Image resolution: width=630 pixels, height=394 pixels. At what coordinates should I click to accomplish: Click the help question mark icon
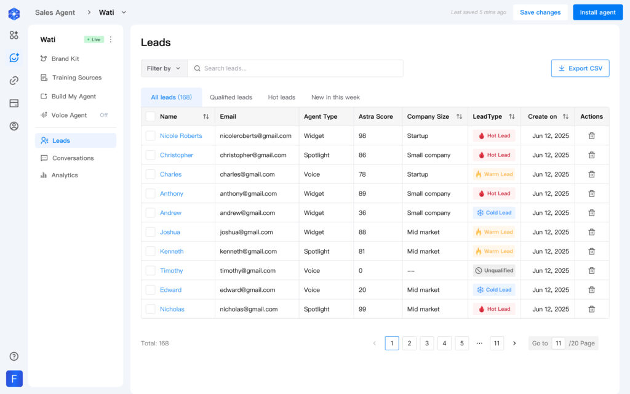[14, 356]
